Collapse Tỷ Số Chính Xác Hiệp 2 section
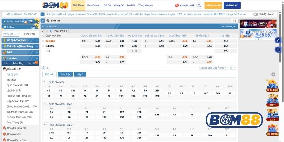The width and height of the screenshot is (284, 142). pos(45,125)
